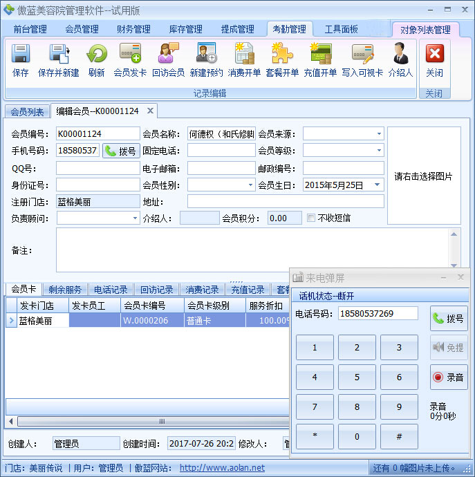Dial mobile number with form 拨号 button
The height and width of the screenshot is (477, 475).
click(121, 151)
